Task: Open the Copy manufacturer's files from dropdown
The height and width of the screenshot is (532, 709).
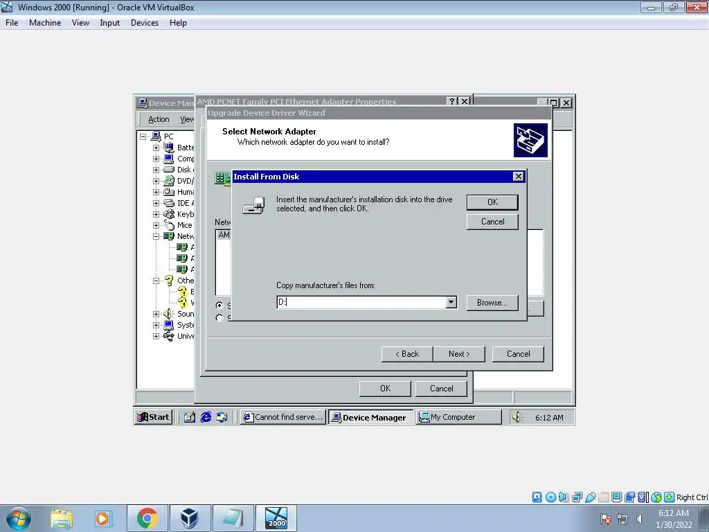Action: pos(451,302)
